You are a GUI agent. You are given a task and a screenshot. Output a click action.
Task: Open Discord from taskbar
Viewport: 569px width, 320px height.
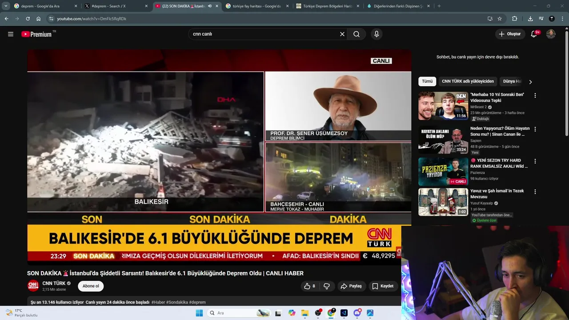357,313
